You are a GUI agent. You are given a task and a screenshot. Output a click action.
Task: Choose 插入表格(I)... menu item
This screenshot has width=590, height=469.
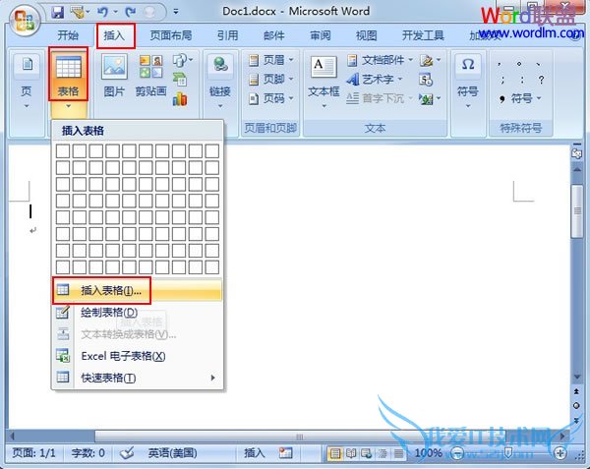(138, 290)
